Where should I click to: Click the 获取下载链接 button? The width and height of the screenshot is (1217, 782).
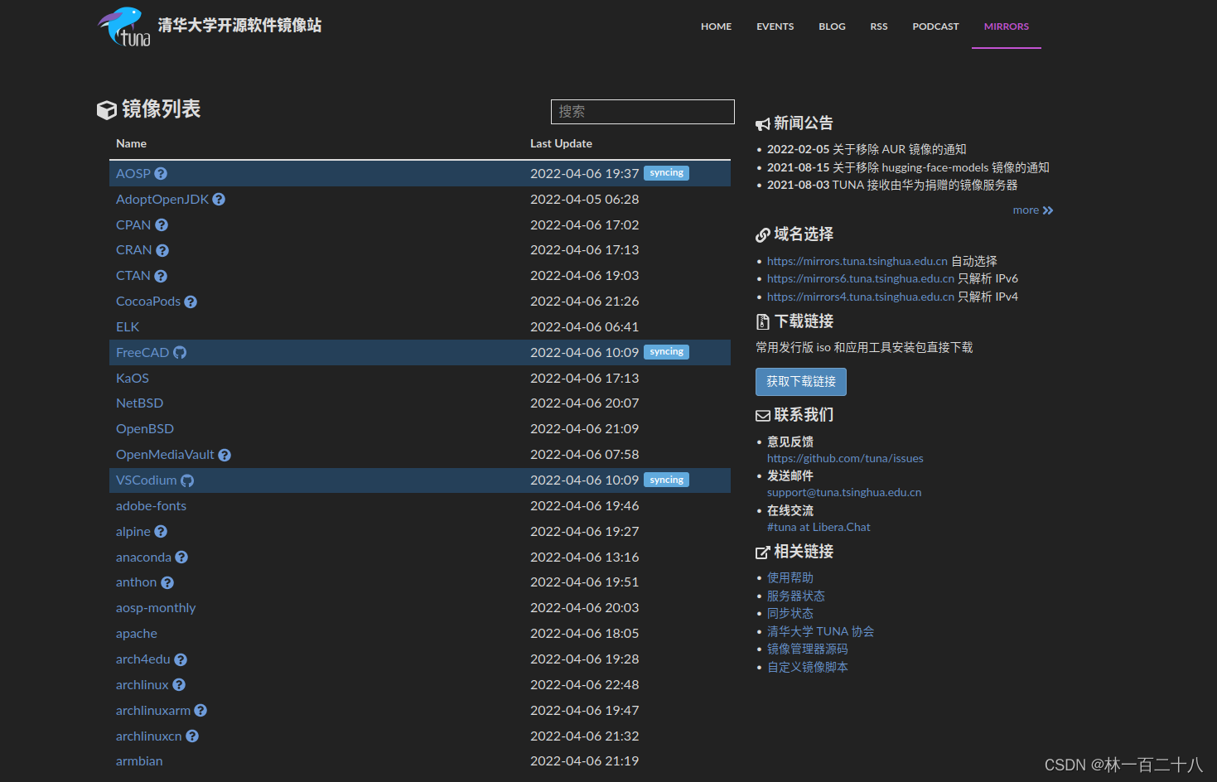[x=801, y=382]
